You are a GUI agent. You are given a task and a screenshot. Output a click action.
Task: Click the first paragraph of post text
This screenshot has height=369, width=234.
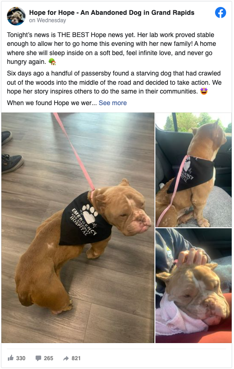coord(111,48)
